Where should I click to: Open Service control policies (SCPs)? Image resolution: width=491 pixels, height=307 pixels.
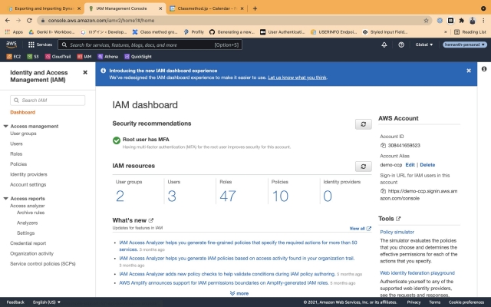pyautogui.click(x=43, y=264)
